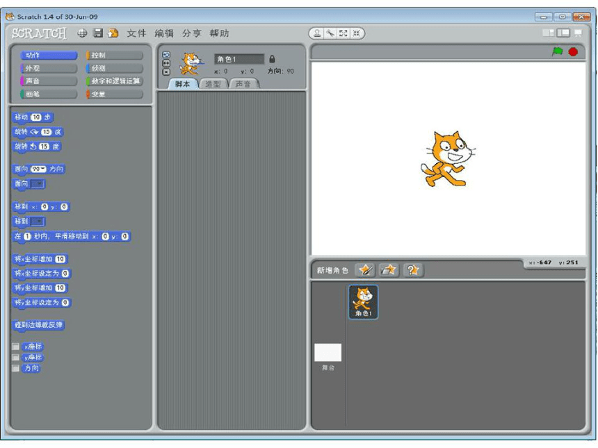Open the 编辑 menu
Screen dimensions: 598x448
[x=164, y=33]
